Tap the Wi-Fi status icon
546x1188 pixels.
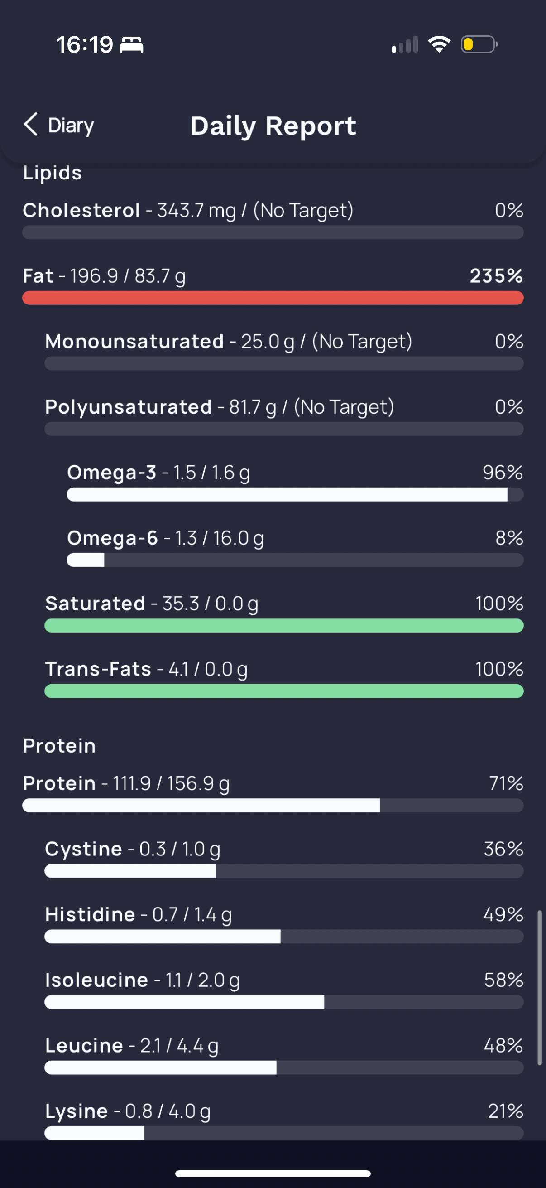point(439,44)
